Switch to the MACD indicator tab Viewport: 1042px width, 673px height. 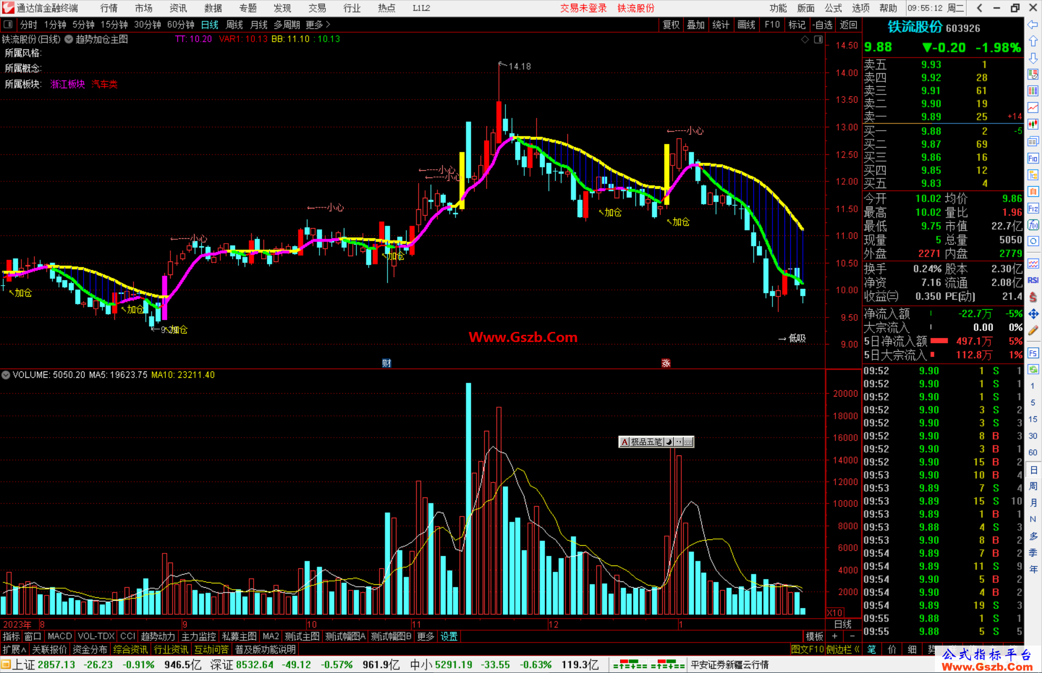(60, 636)
